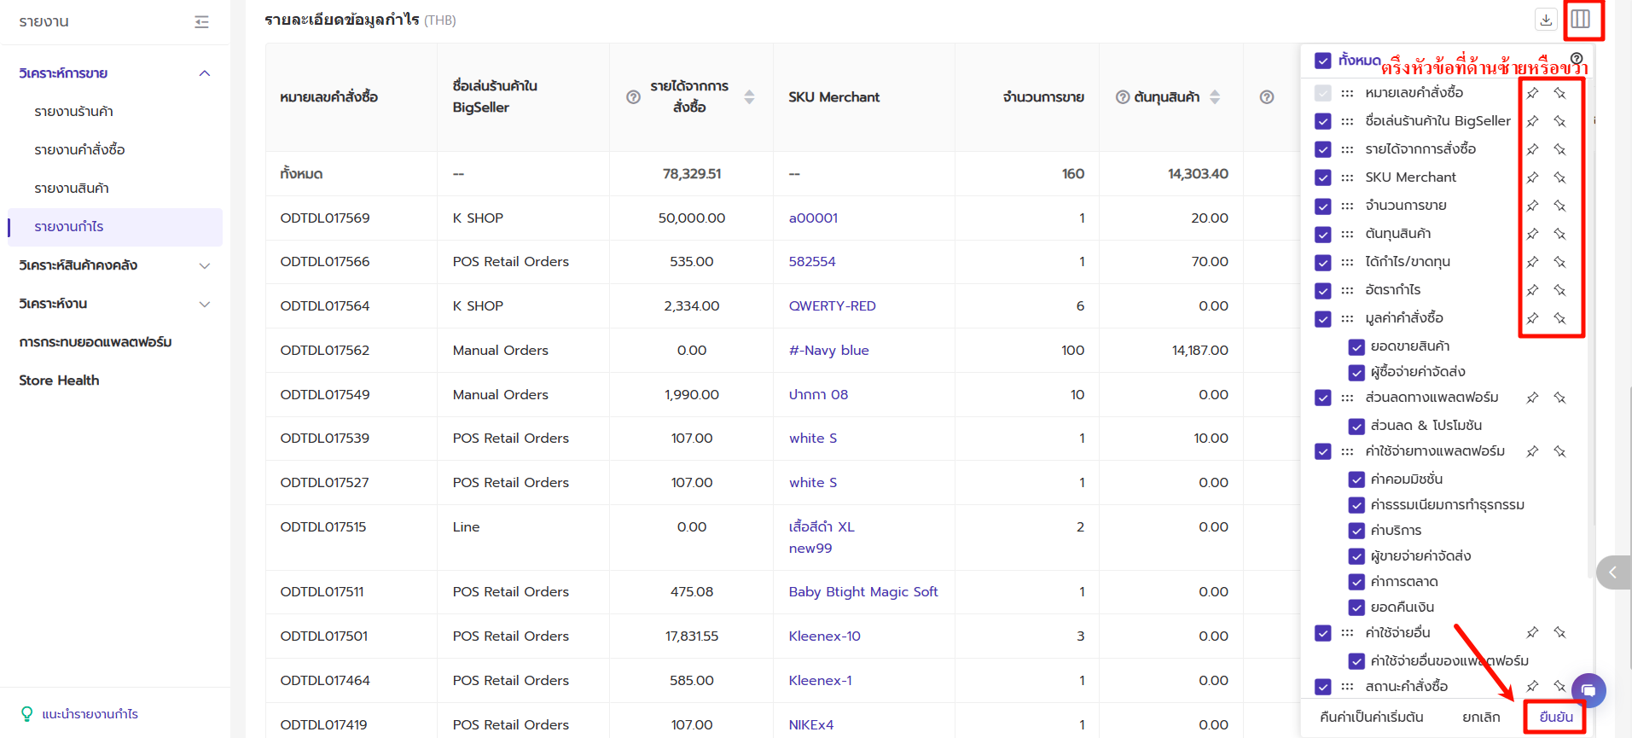
Task: Open help icon beside รายได้จากการสั่งซื้อ header
Action: tap(633, 97)
